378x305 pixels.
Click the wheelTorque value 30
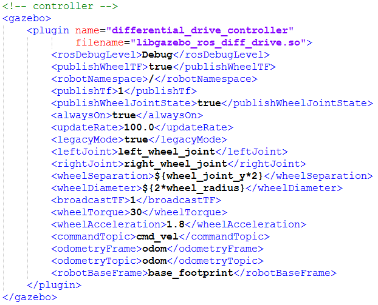136,212
